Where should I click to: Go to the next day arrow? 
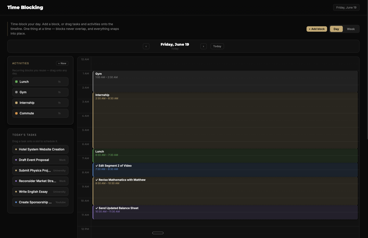(x=204, y=46)
